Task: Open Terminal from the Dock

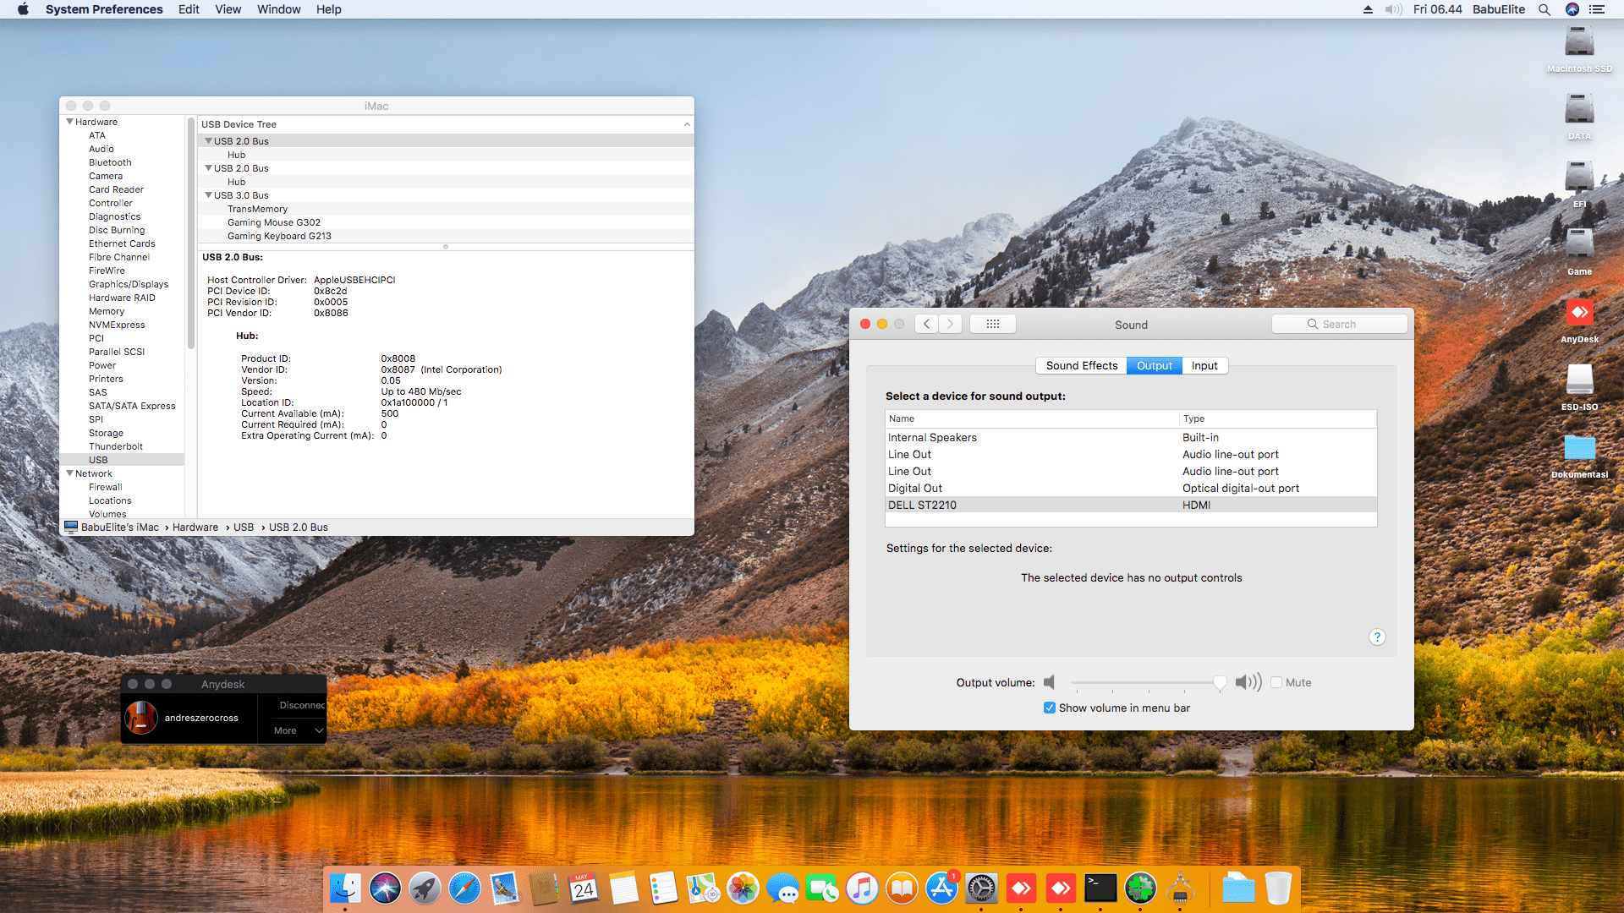Action: coord(1101,888)
